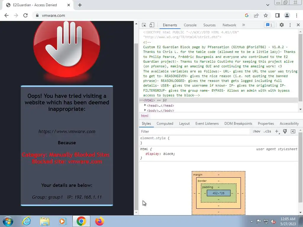This screenshot has height=227, width=303.
Task: Open the Computed styles tab
Action: 165,124
